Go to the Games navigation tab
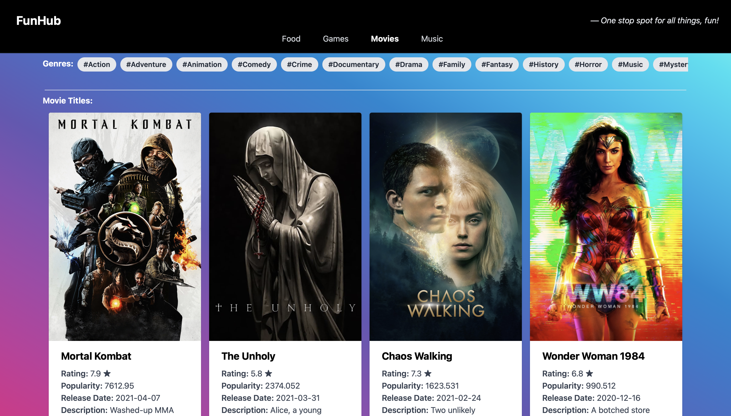The image size is (731, 416). click(x=336, y=39)
